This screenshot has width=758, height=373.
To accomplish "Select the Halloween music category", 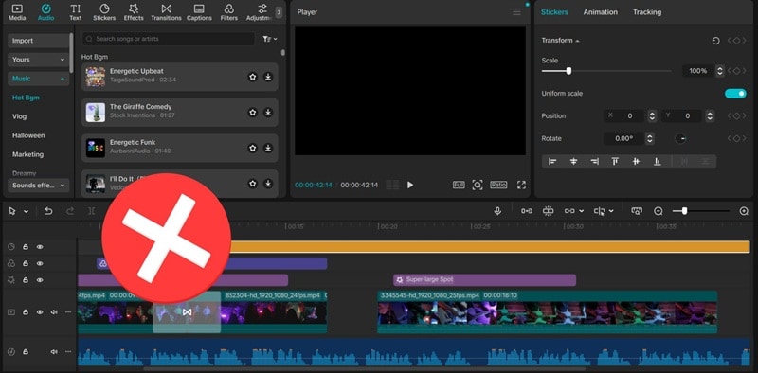I will (28, 135).
